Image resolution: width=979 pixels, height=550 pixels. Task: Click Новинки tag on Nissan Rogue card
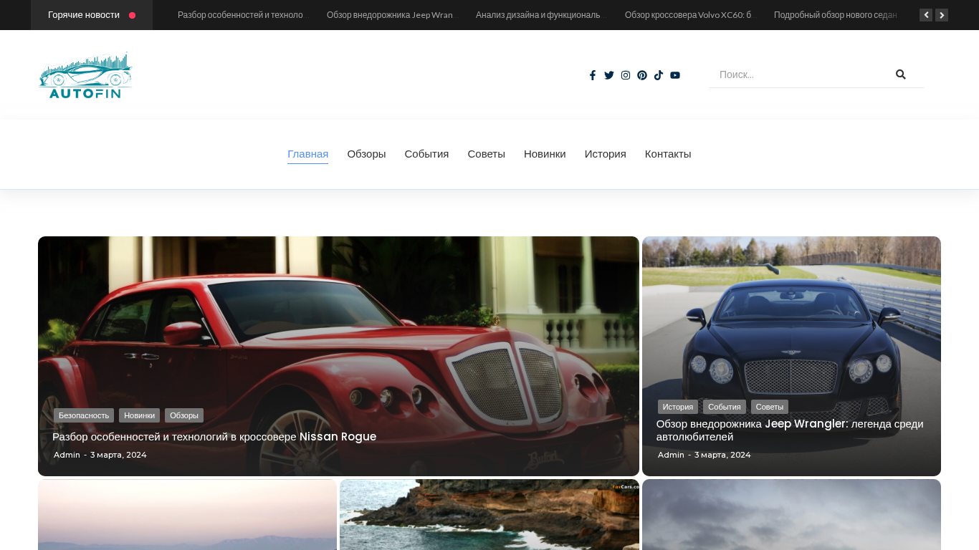pyautogui.click(x=139, y=415)
